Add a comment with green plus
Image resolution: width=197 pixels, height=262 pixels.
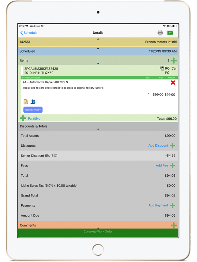tap(174, 225)
